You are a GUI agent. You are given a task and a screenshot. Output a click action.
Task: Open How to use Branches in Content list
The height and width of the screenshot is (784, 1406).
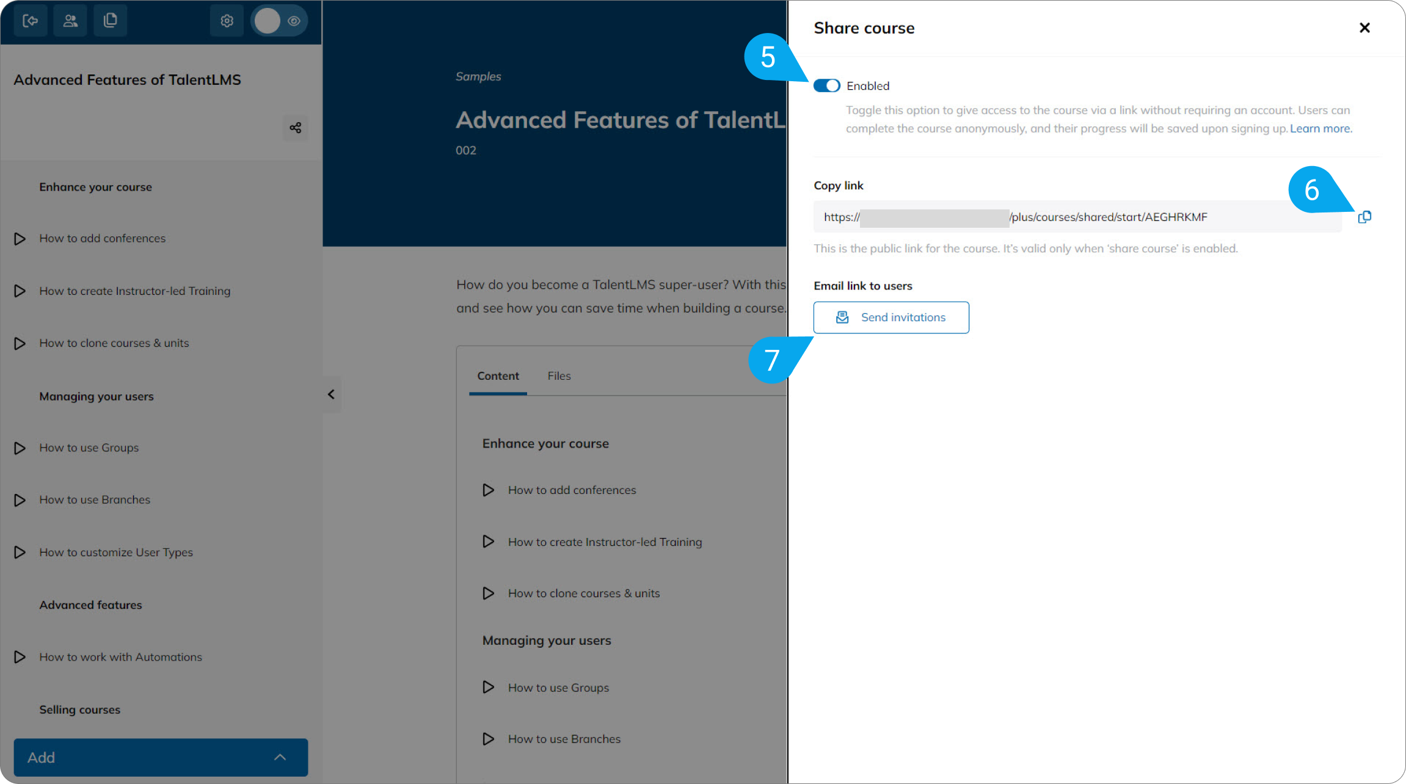point(564,739)
